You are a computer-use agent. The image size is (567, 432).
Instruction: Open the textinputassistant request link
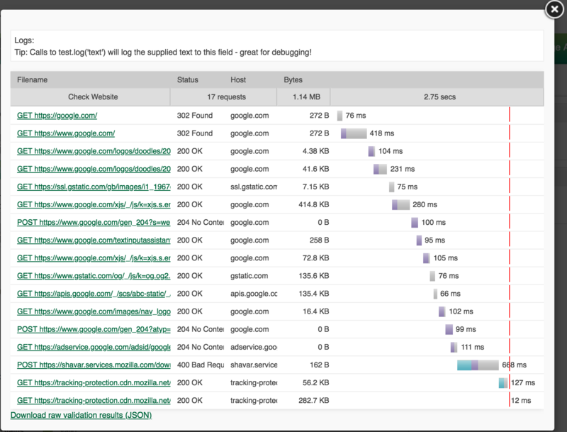click(x=94, y=240)
